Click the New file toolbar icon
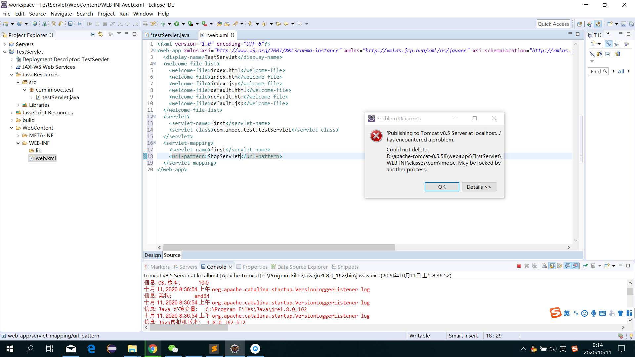Image resolution: width=635 pixels, height=357 pixels. pyautogui.click(x=6, y=24)
